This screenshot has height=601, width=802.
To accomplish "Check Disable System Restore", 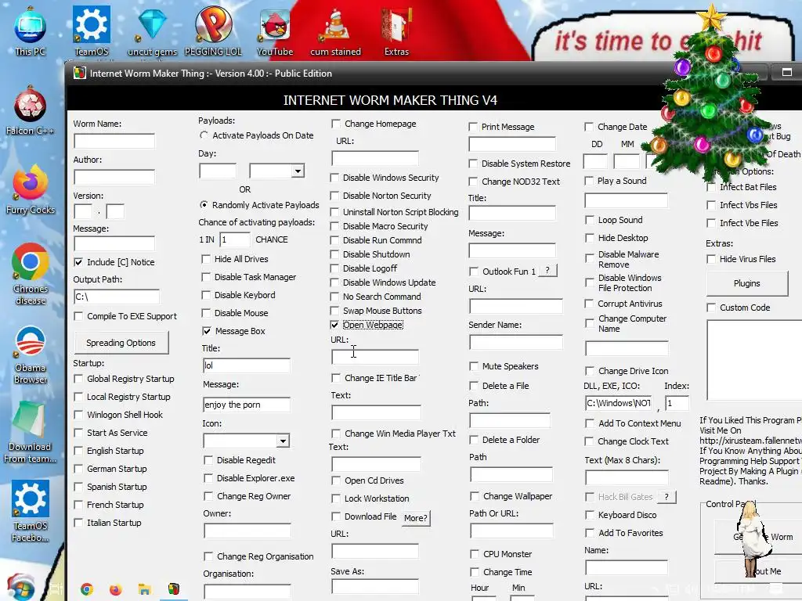I will pyautogui.click(x=473, y=164).
